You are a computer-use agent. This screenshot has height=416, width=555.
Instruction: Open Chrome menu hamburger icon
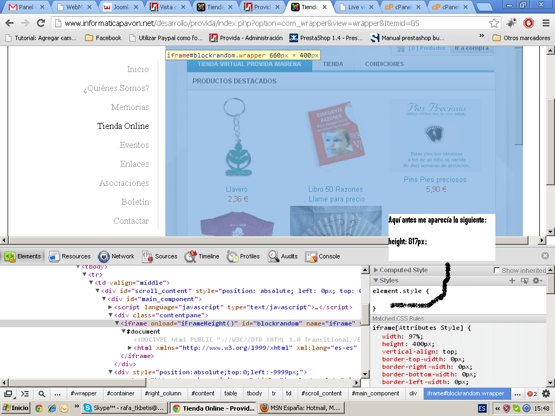click(546, 23)
